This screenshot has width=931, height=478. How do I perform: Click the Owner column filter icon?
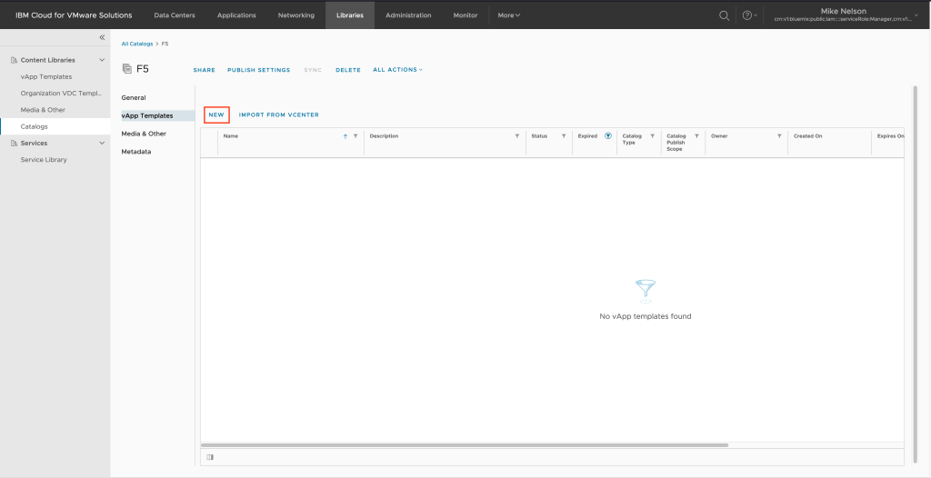click(779, 136)
